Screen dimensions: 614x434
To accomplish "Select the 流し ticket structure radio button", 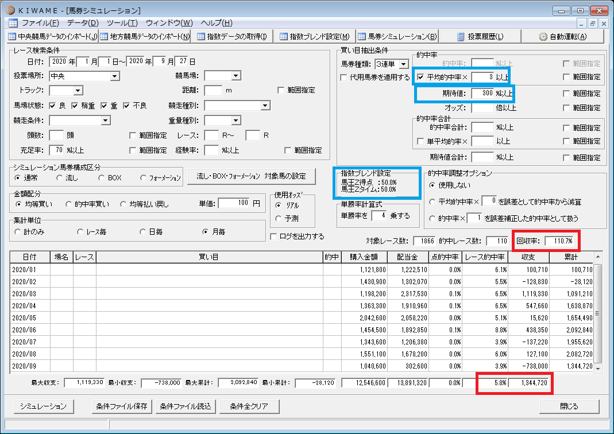I will (60, 177).
